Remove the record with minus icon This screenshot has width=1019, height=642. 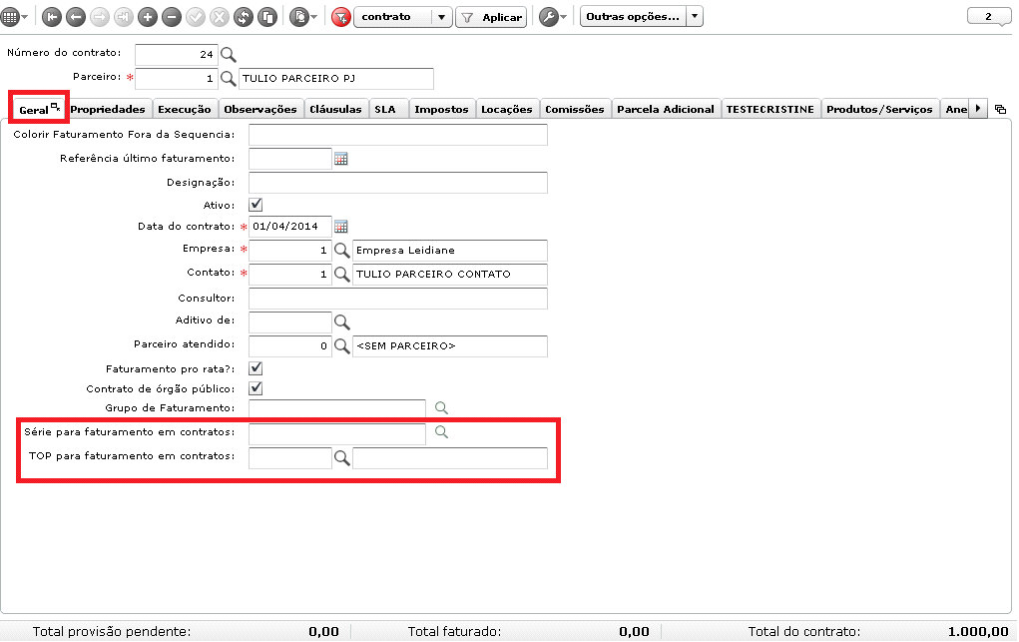(x=172, y=17)
